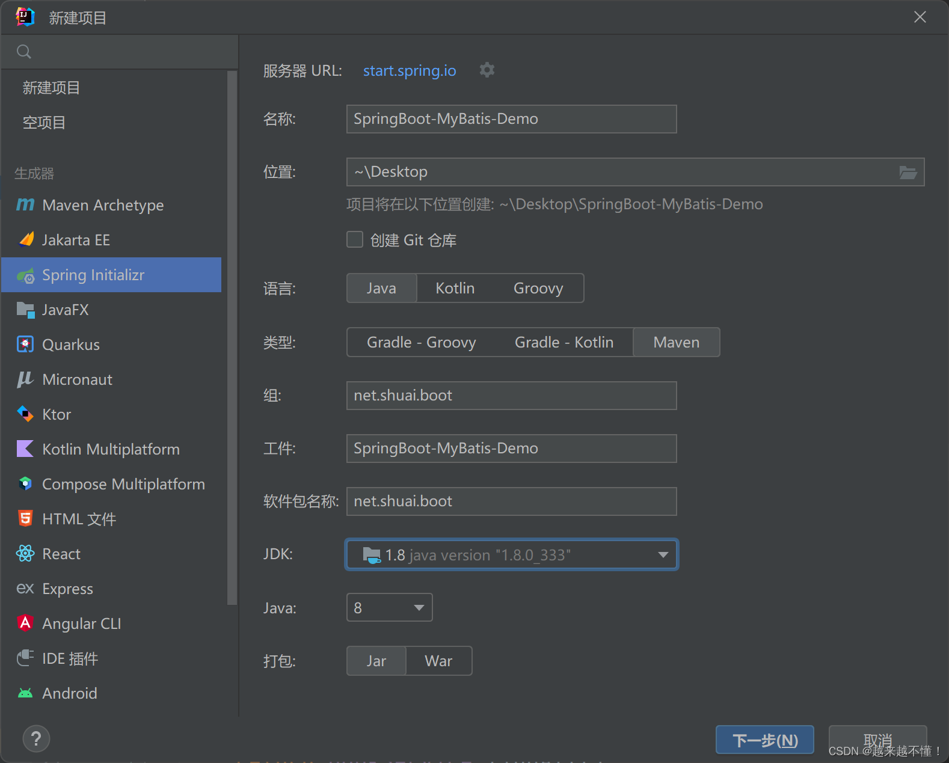The image size is (949, 763).
Task: Select the React entry
Action: pyautogui.click(x=112, y=554)
